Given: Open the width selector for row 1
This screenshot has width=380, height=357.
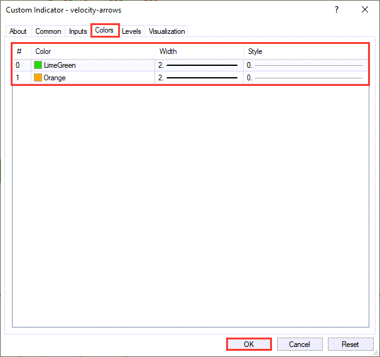Looking at the screenshot, I should 199,78.
